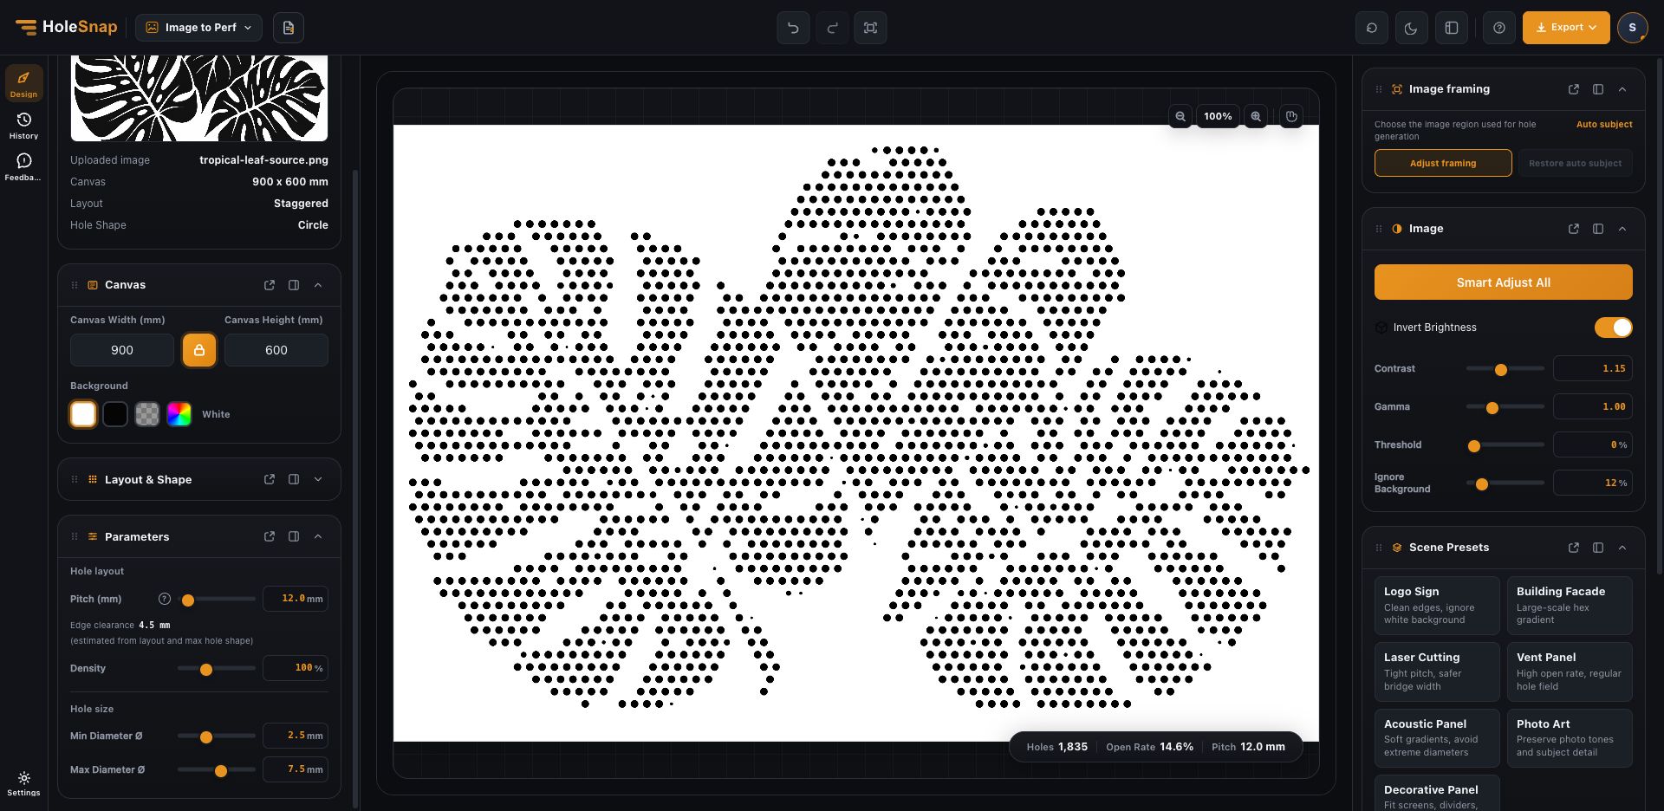This screenshot has height=811, width=1664.
Task: Click the undo arrow in the top toolbar
Action: [x=793, y=28]
